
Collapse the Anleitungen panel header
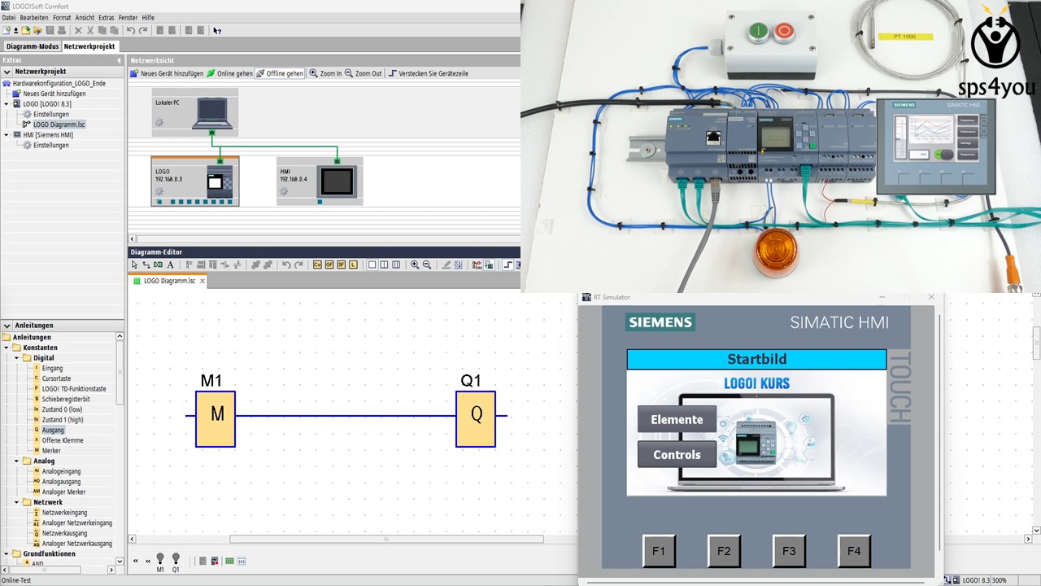pyautogui.click(x=7, y=326)
